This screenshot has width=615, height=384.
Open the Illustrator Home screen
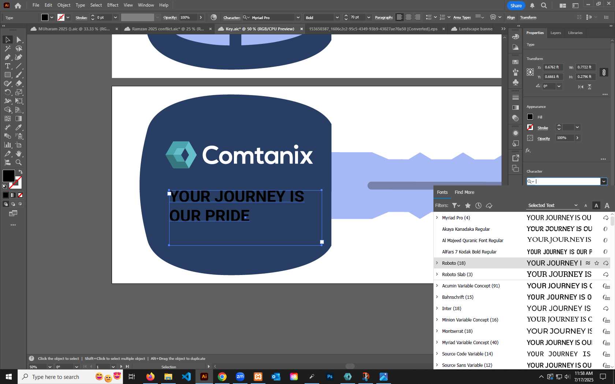point(18,5)
